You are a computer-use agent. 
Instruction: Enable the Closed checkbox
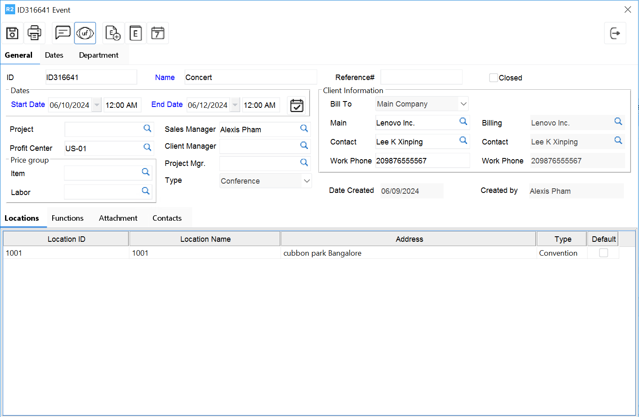493,78
